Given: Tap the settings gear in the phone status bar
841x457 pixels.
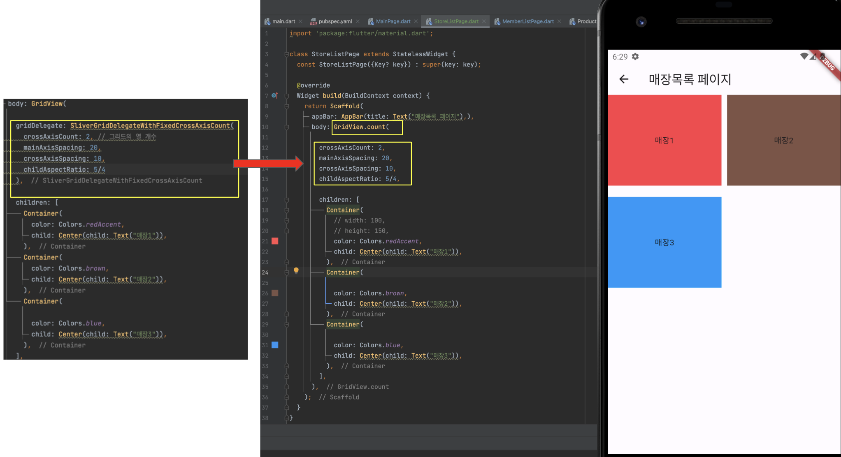Looking at the screenshot, I should 635,57.
